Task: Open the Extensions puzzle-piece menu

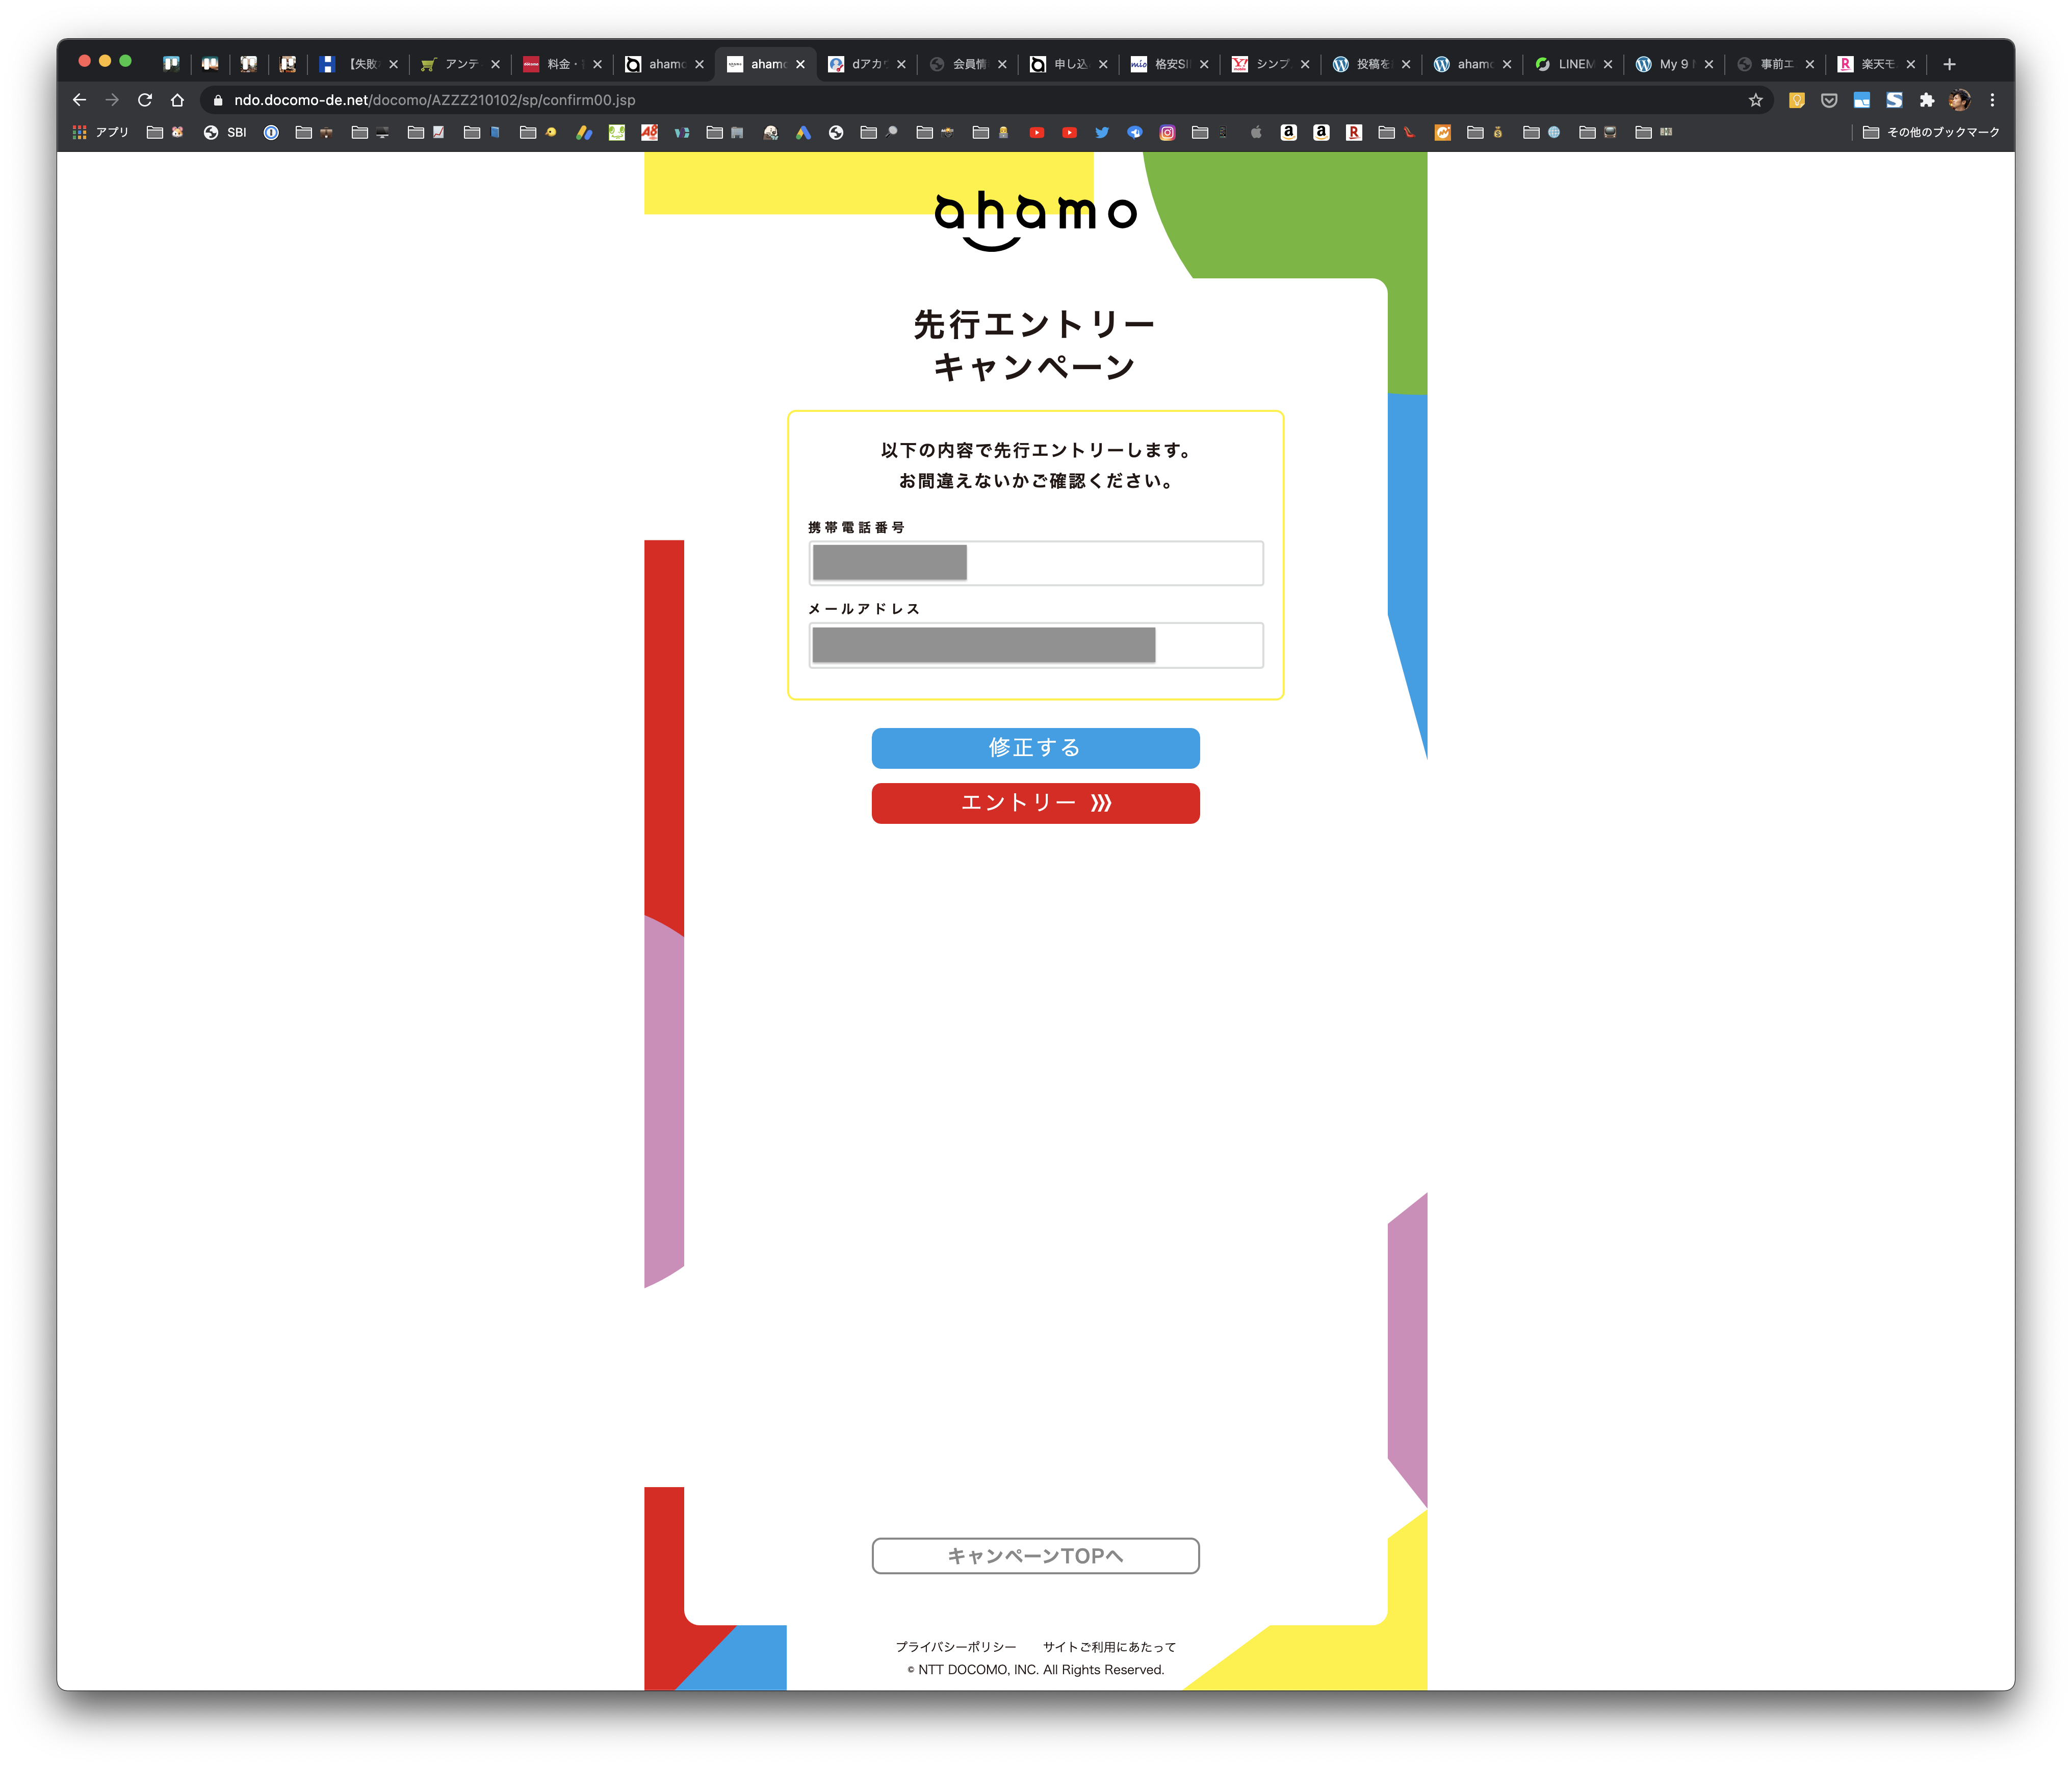Action: pos(1927,100)
